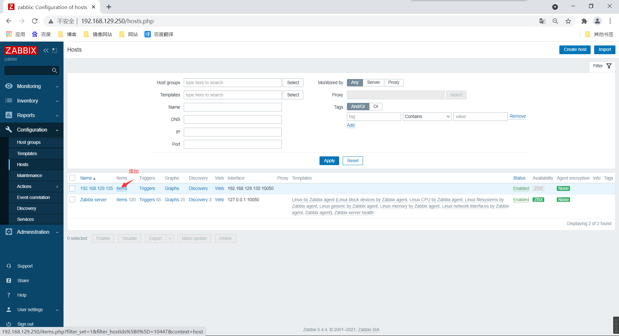The image size is (619, 336).
Task: Open Items link for 192.168.129.135
Action: 122,188
